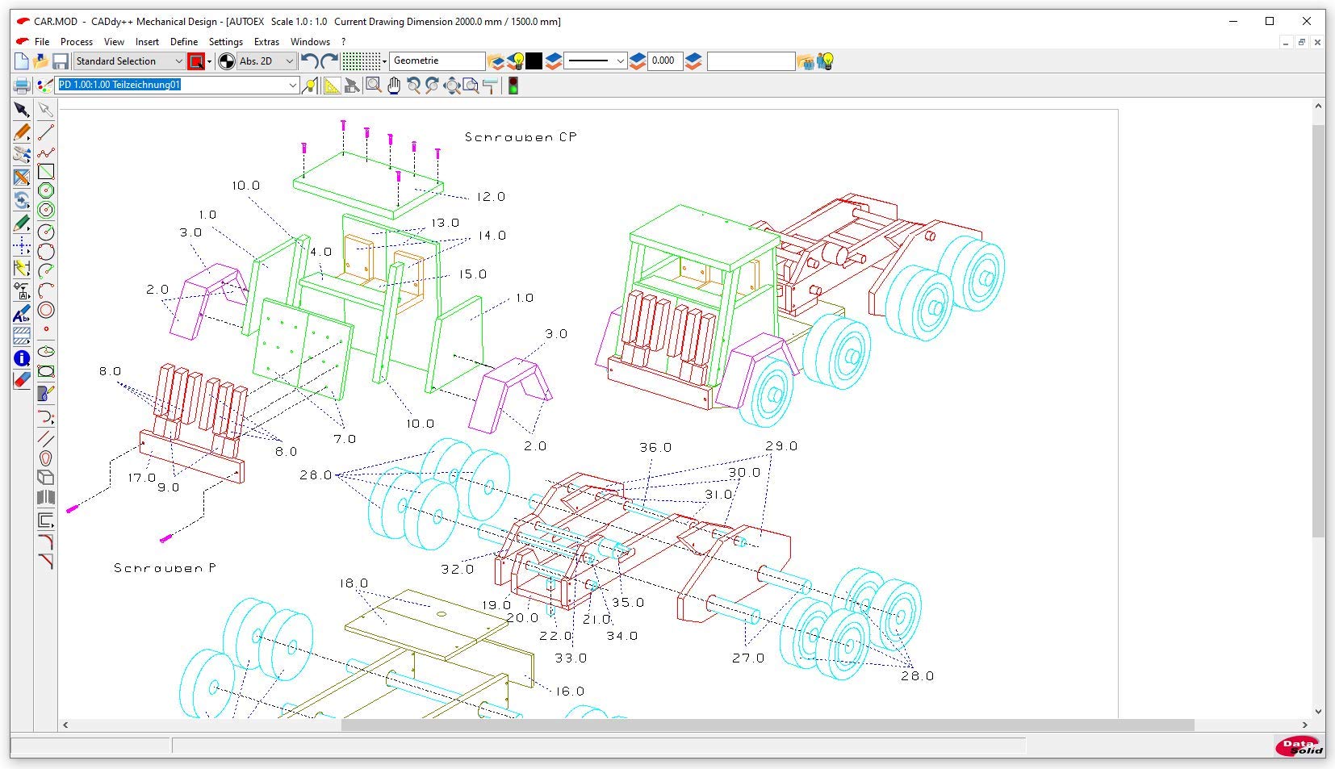
Task: Click the Data Solid logo button
Action: coord(1298,746)
